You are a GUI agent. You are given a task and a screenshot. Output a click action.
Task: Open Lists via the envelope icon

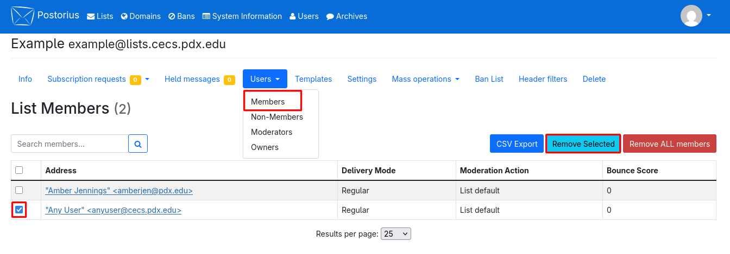click(x=91, y=16)
